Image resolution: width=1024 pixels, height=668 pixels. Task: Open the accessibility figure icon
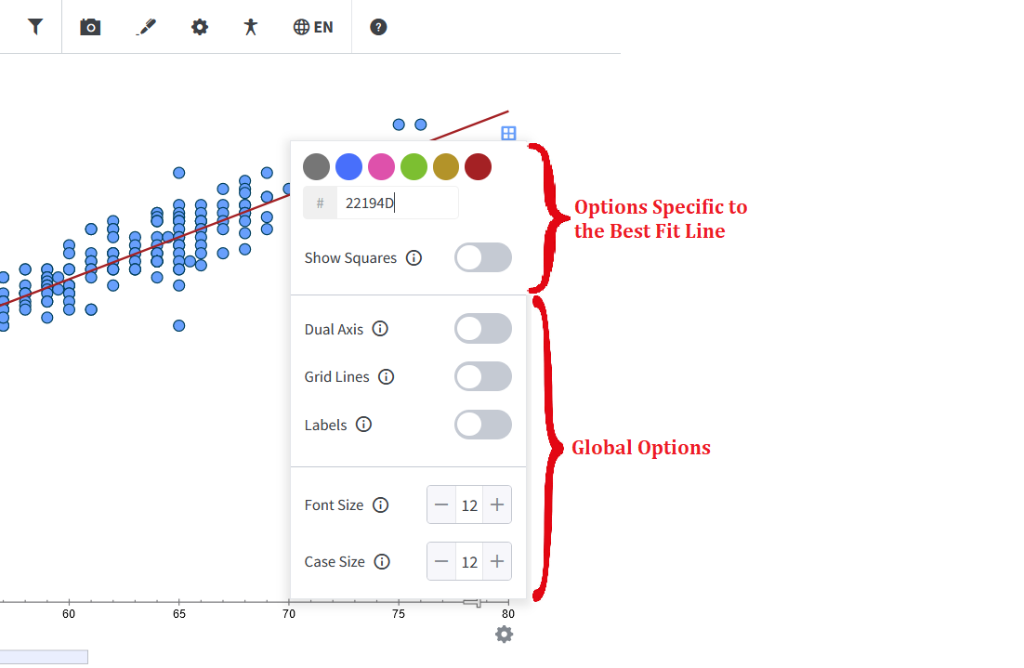250,27
